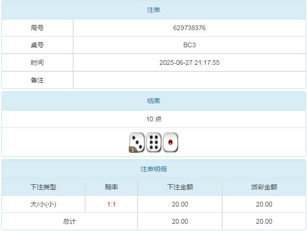Click the 下注金额 column header

tap(180, 187)
